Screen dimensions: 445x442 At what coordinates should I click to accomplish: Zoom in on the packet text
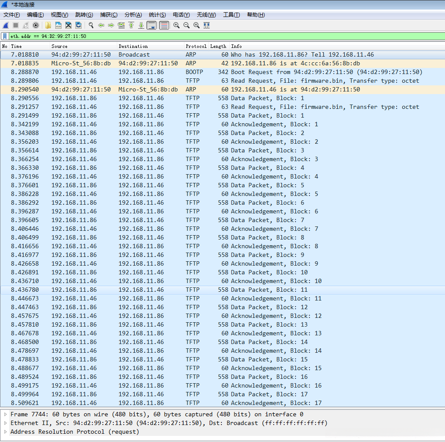pyautogui.click(x=176, y=26)
